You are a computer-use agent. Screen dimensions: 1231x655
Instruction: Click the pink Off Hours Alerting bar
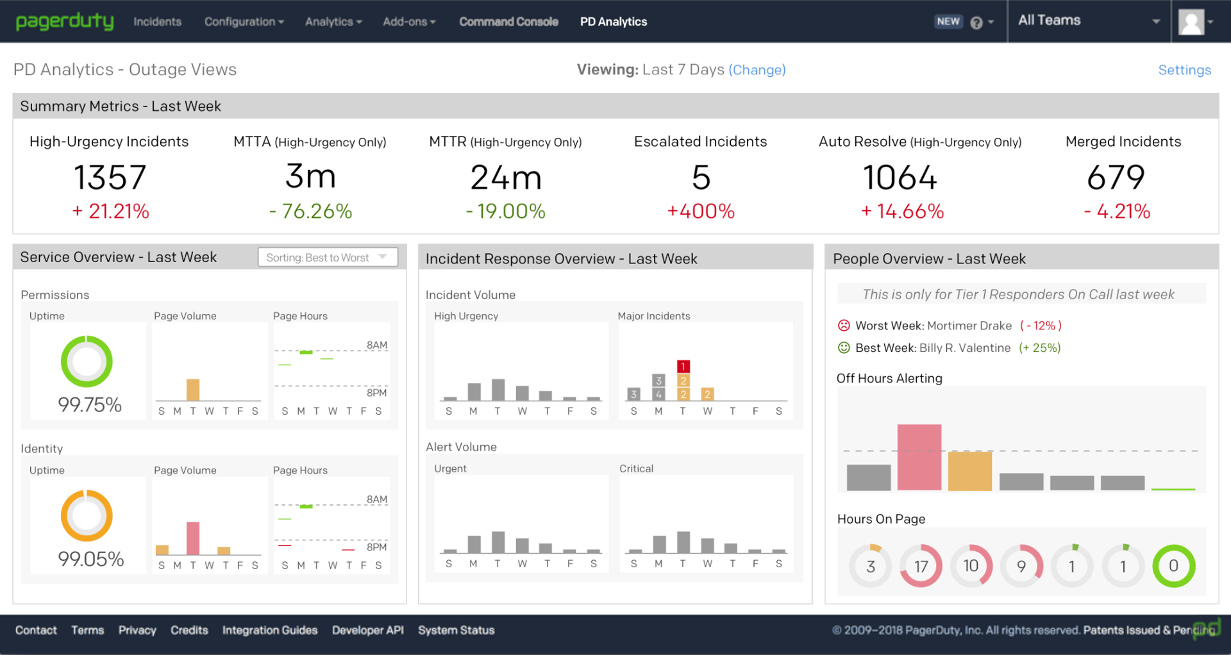point(919,457)
